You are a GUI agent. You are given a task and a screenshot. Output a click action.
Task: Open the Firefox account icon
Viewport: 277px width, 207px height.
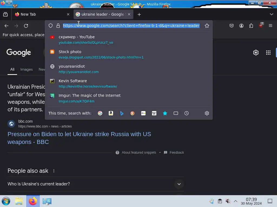241,26
